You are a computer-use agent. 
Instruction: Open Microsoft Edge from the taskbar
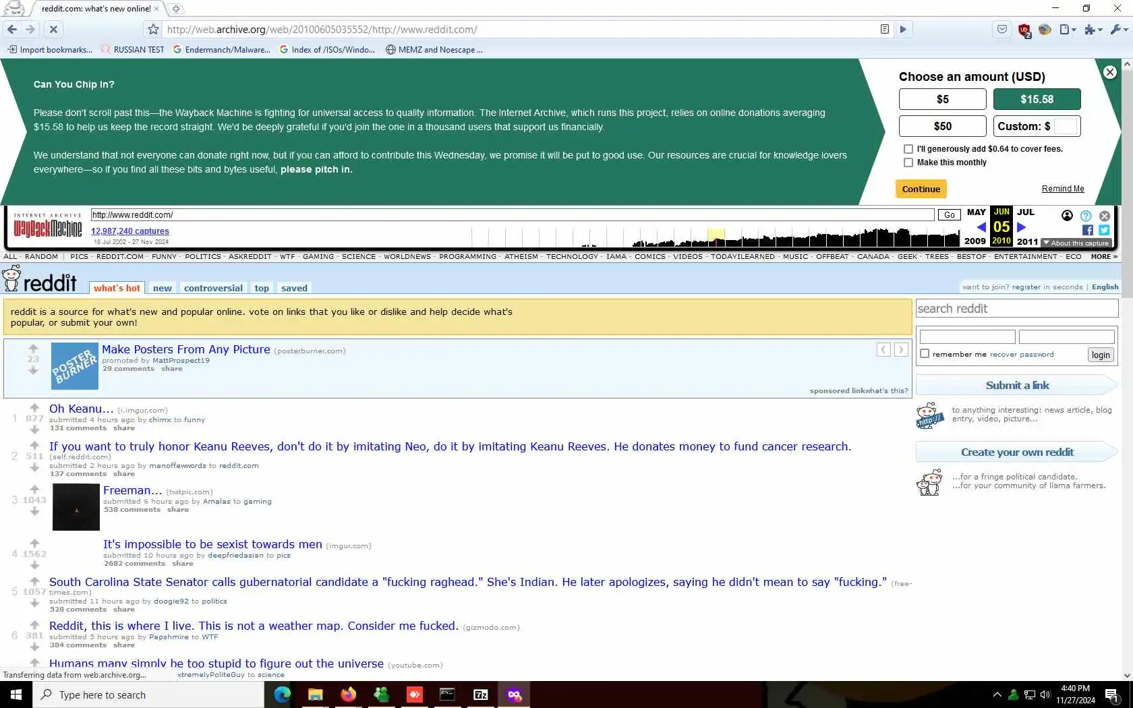coord(282,695)
